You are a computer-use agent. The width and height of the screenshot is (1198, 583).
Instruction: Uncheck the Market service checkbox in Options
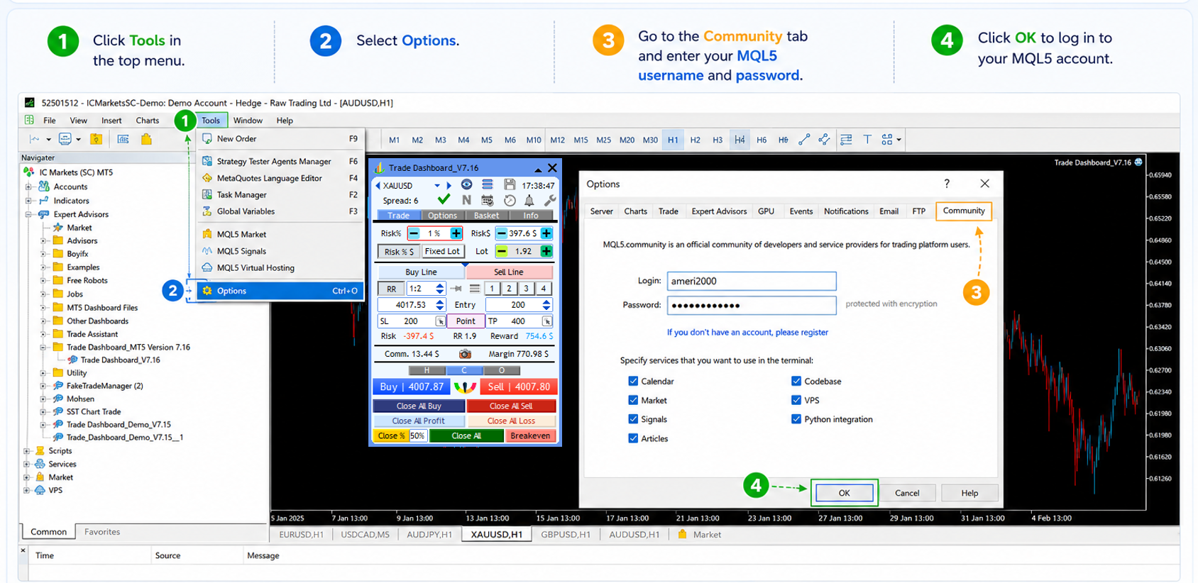(x=633, y=400)
